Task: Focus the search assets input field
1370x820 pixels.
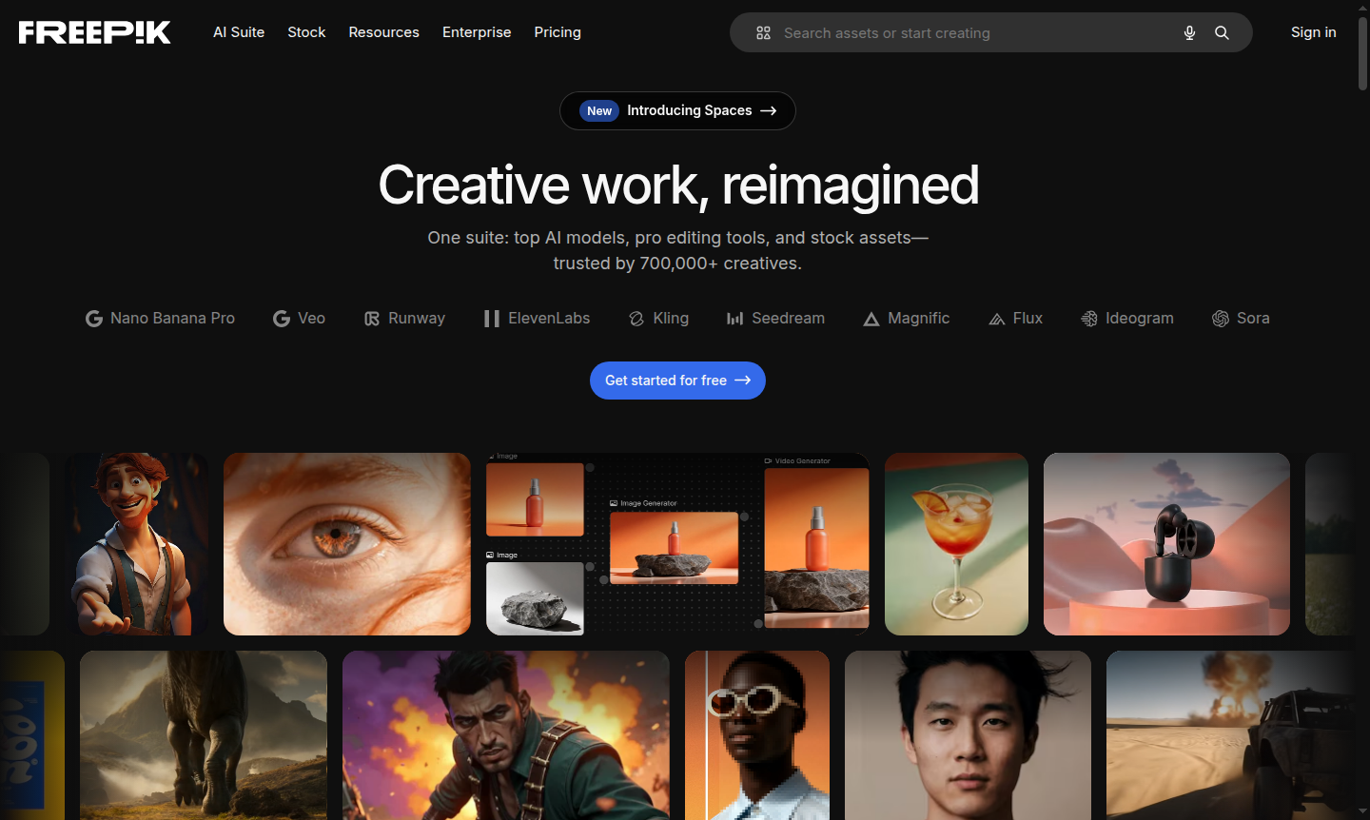Action: point(970,33)
